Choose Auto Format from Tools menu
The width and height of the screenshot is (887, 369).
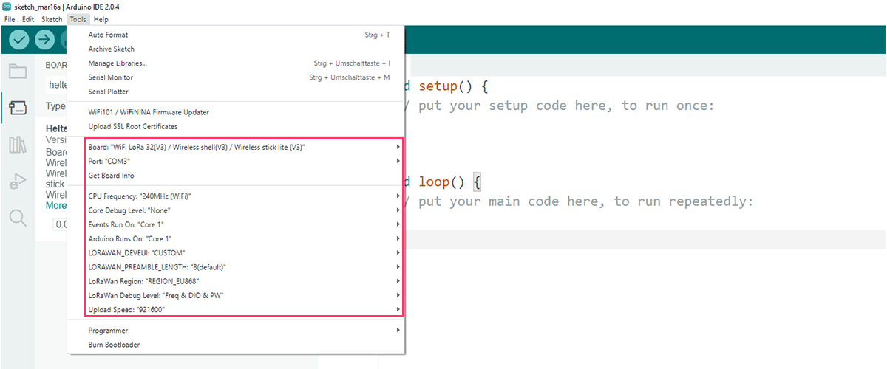point(236,35)
